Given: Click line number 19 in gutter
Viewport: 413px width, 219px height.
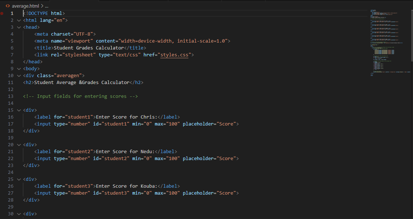Looking at the screenshot, I should [x=11, y=138].
